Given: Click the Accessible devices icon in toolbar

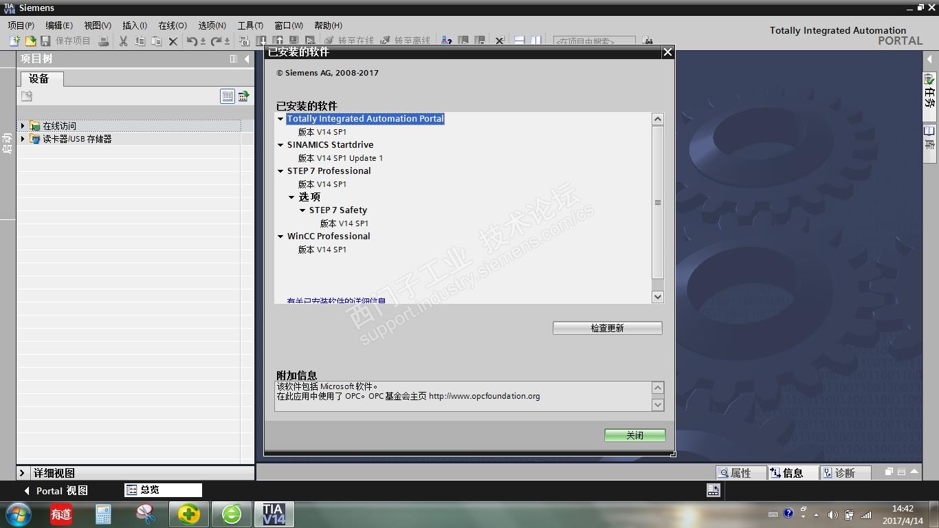Looking at the screenshot, I should coord(447,41).
